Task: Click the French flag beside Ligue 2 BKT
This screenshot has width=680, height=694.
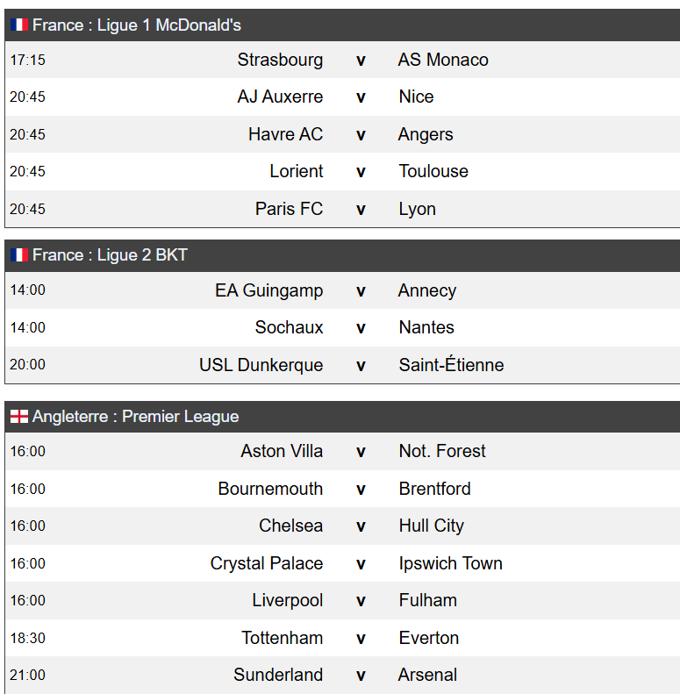Action: pos(19,255)
